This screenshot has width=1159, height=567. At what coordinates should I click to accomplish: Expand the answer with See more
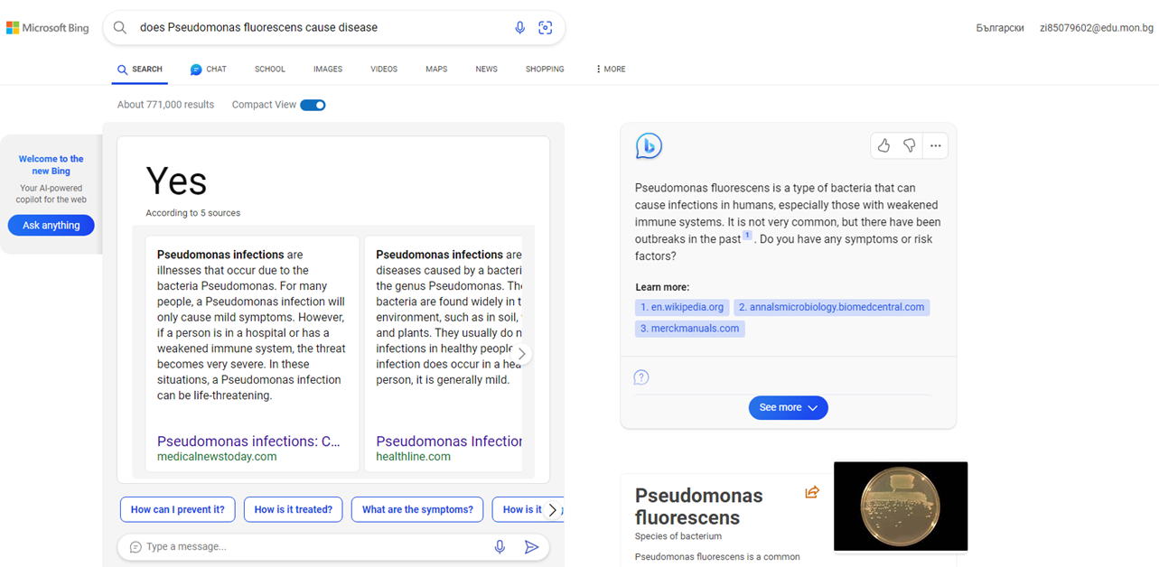pos(788,408)
